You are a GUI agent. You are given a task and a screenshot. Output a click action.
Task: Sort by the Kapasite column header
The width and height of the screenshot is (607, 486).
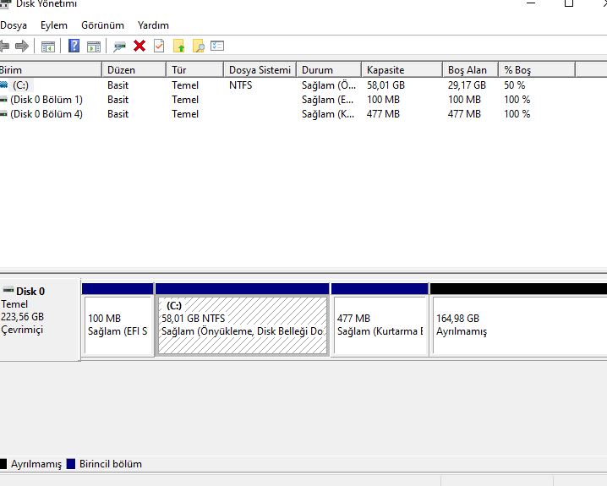click(402, 69)
